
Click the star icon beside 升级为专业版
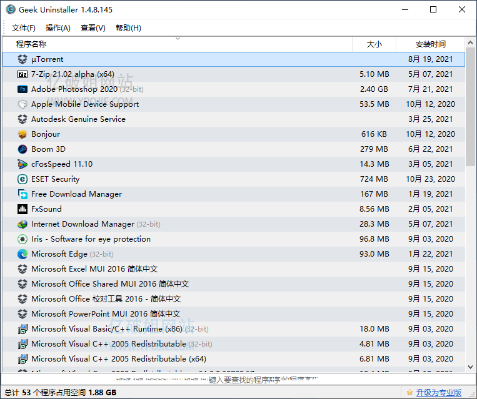(409, 392)
